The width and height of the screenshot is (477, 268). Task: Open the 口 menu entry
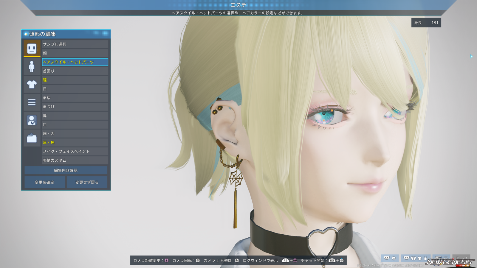75,124
